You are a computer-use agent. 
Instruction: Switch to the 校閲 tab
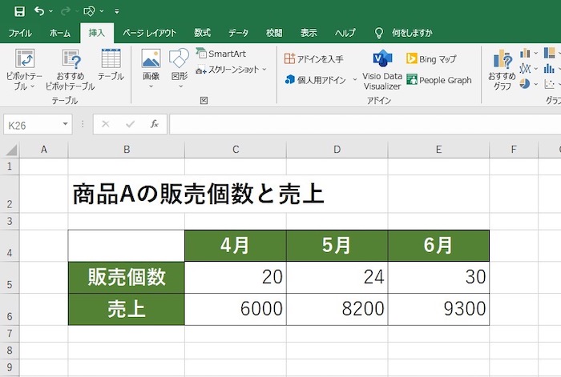(x=274, y=33)
